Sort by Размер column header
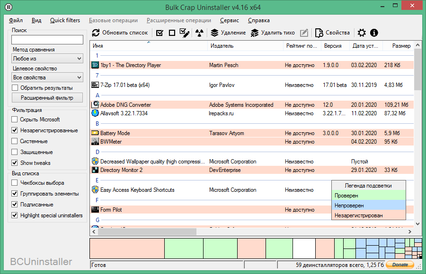 (398, 45)
